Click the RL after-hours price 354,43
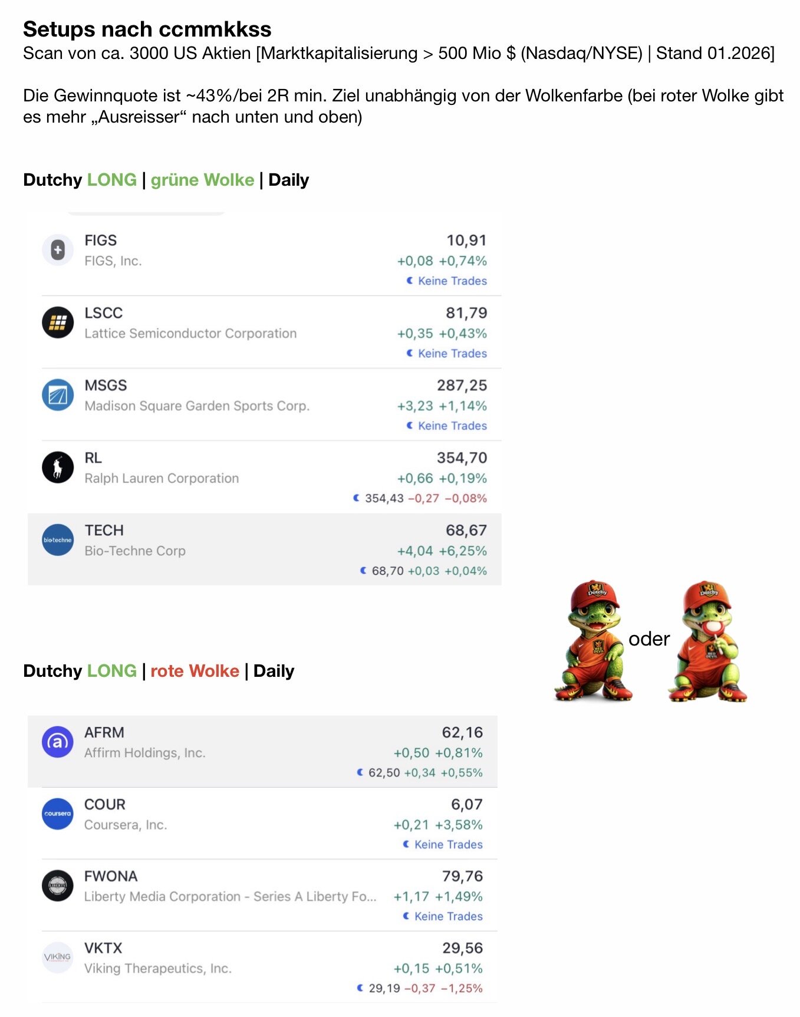This screenshot has height=1017, width=800. click(x=384, y=499)
